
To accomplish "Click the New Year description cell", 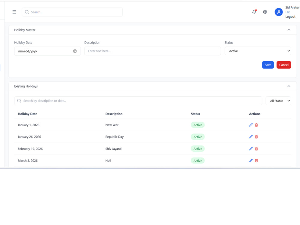I will (x=112, y=125).
